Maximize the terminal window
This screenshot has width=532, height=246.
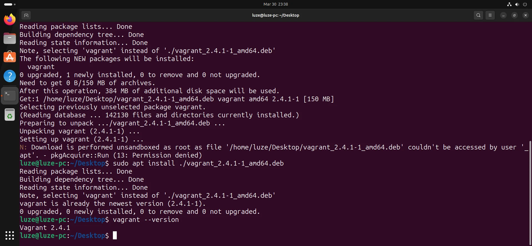pyautogui.click(x=514, y=15)
